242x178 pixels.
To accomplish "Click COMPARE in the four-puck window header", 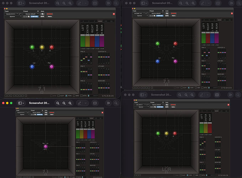I will coord(160,16).
